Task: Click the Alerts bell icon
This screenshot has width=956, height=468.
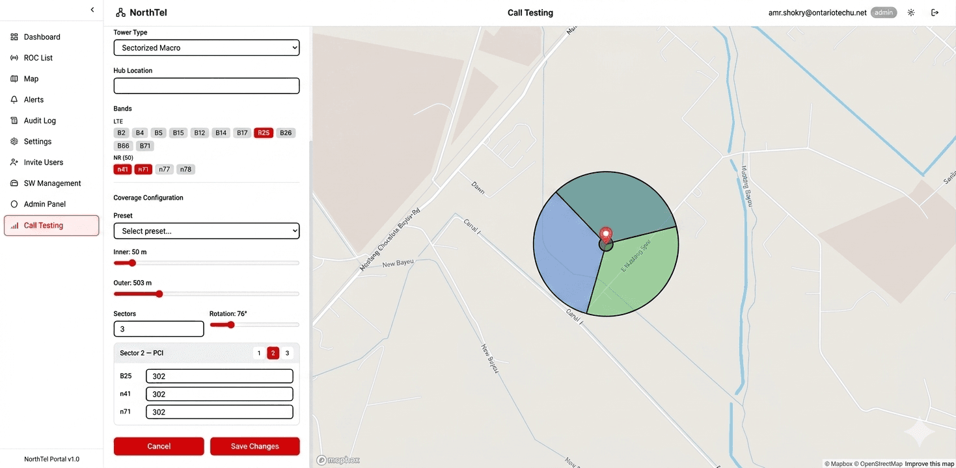Action: pos(14,99)
